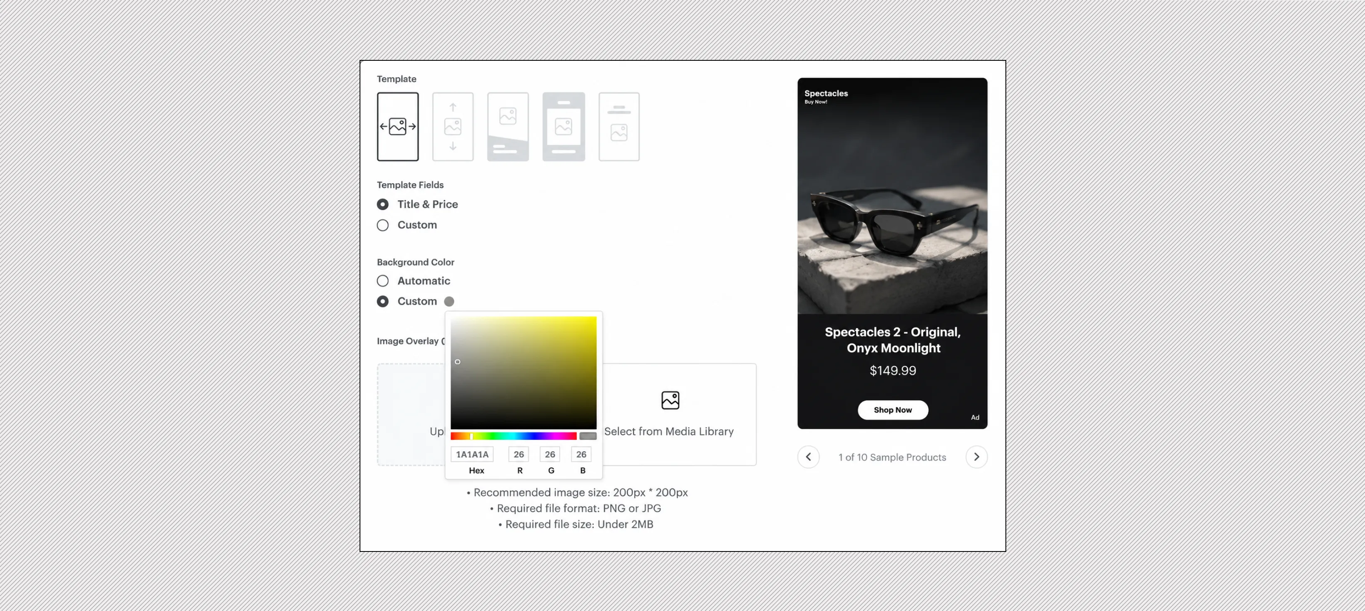Image resolution: width=1365 pixels, height=611 pixels.
Task: Click the rainbow hue slider bar
Action: 514,436
